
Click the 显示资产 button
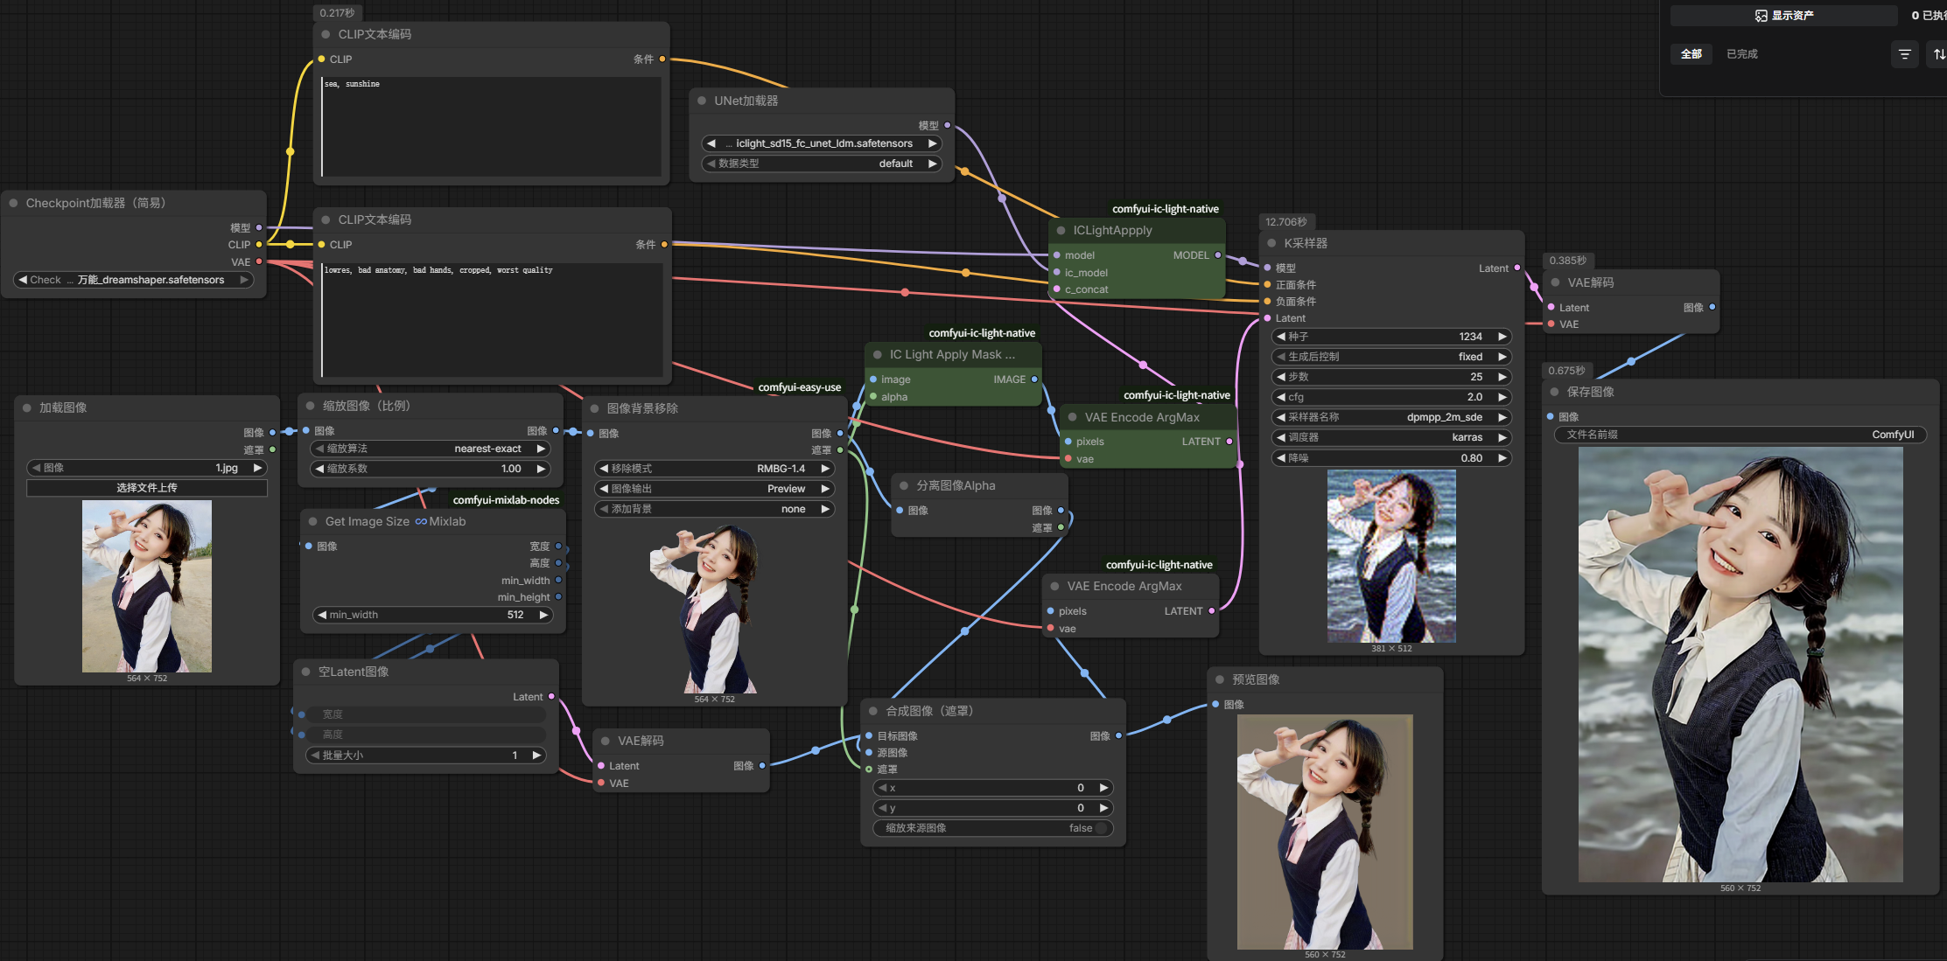(x=1783, y=16)
